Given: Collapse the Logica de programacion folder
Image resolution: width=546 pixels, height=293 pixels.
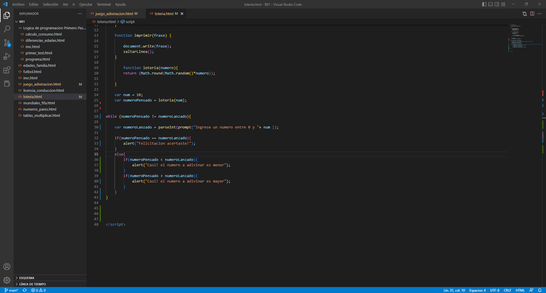Looking at the screenshot, I should point(50,28).
